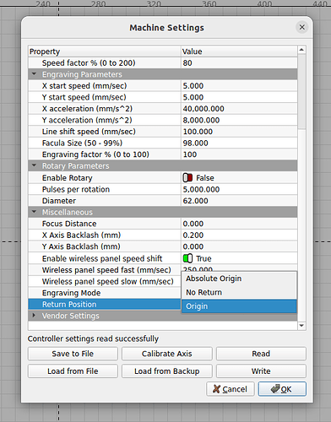Image resolution: width=331 pixels, height=422 pixels.
Task: Confirm with the OK button
Action: pyautogui.click(x=282, y=389)
